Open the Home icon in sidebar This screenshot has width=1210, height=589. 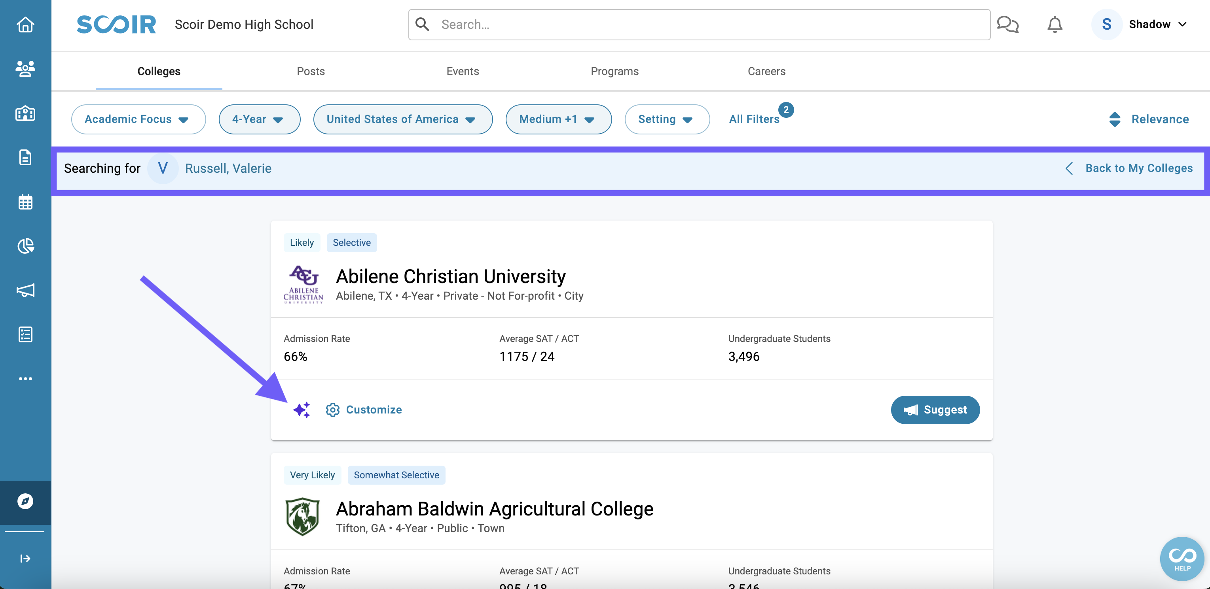coord(25,25)
